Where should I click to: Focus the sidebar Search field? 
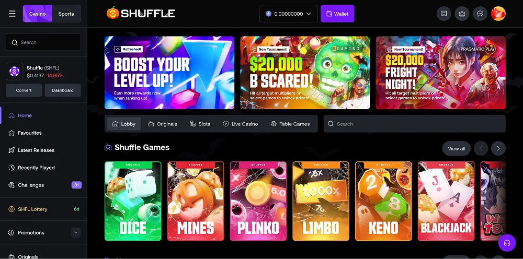43,42
